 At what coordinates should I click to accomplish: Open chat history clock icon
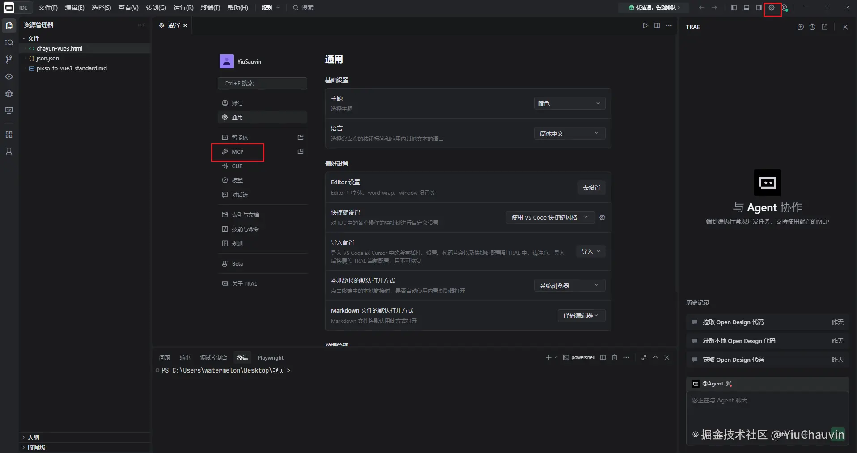point(812,27)
